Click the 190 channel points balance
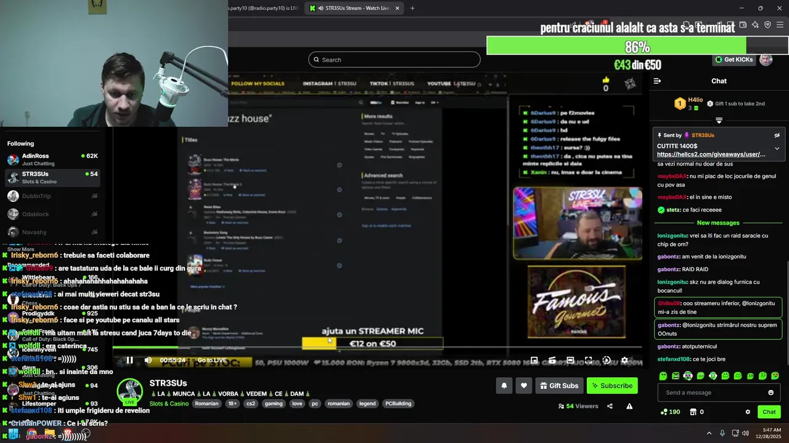 tap(670, 412)
